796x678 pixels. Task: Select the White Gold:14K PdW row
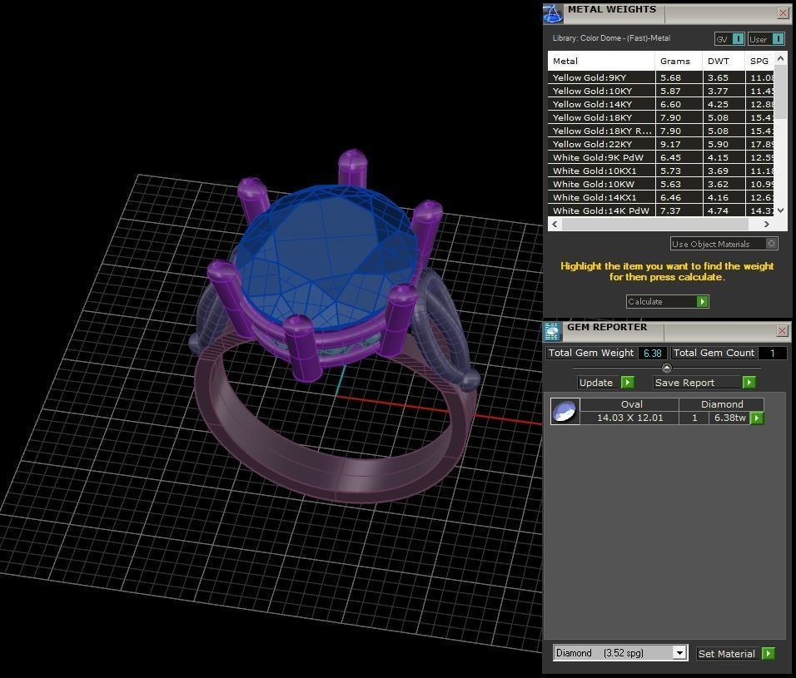tap(661, 210)
